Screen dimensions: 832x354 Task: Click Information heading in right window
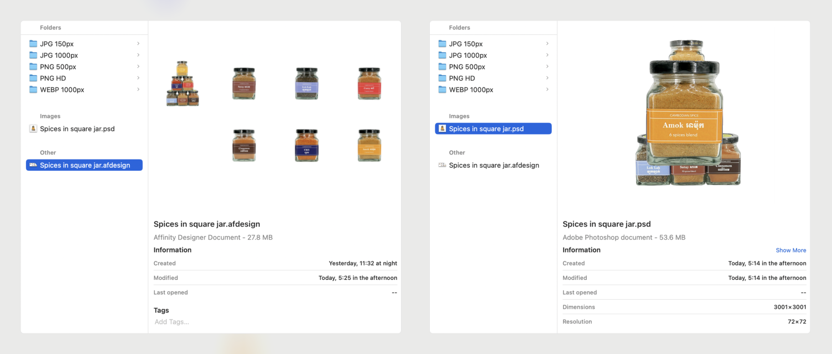(582, 250)
